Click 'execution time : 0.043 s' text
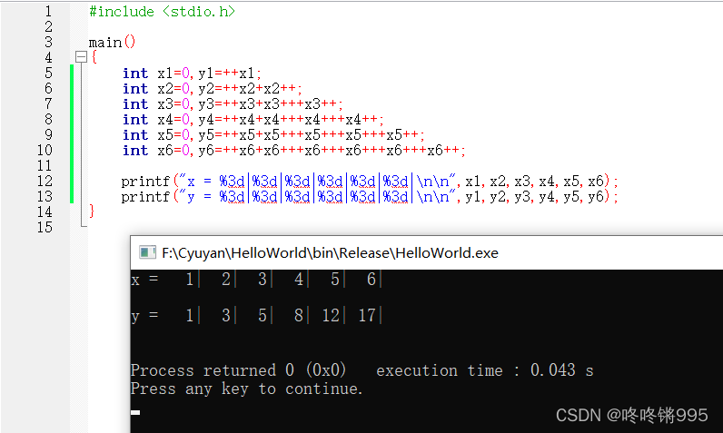Viewport: 723px width, 433px height. (485, 370)
